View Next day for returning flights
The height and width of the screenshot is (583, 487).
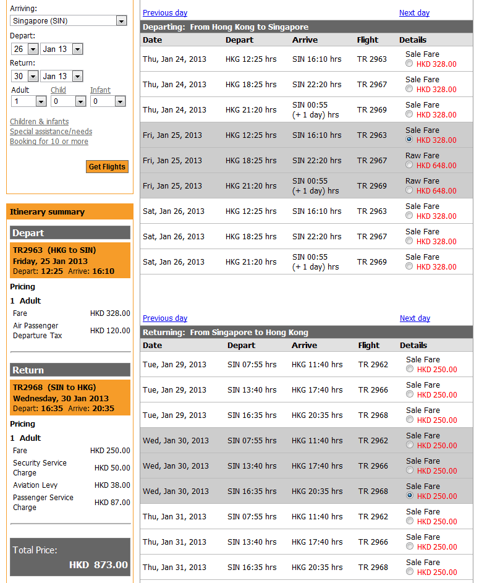415,318
